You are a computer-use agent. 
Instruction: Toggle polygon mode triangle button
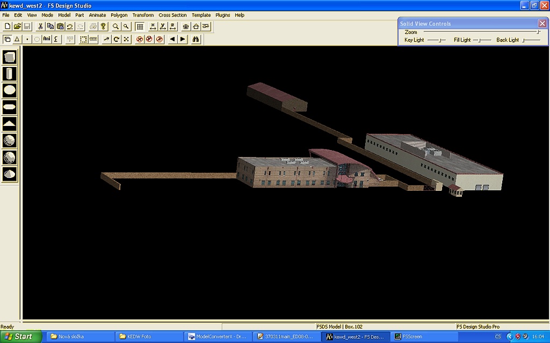click(x=17, y=39)
